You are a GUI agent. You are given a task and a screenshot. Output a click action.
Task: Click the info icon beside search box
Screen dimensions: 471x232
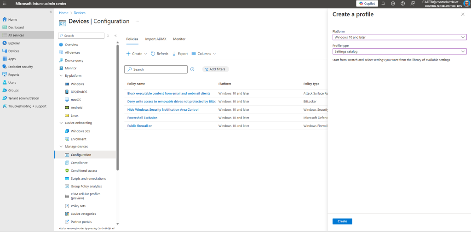pos(192,69)
